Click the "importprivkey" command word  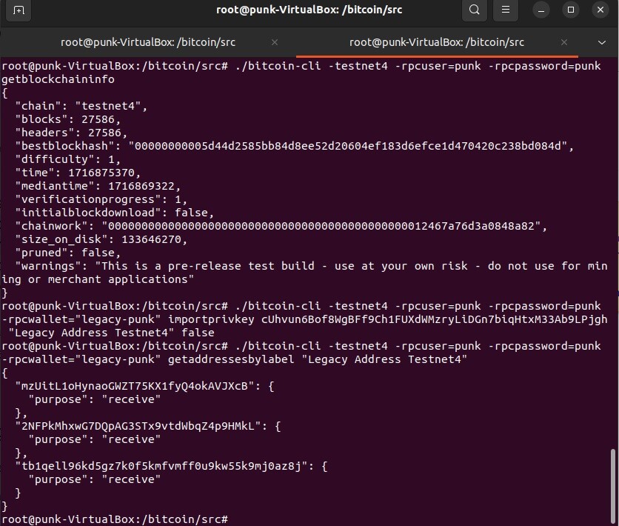pos(211,319)
